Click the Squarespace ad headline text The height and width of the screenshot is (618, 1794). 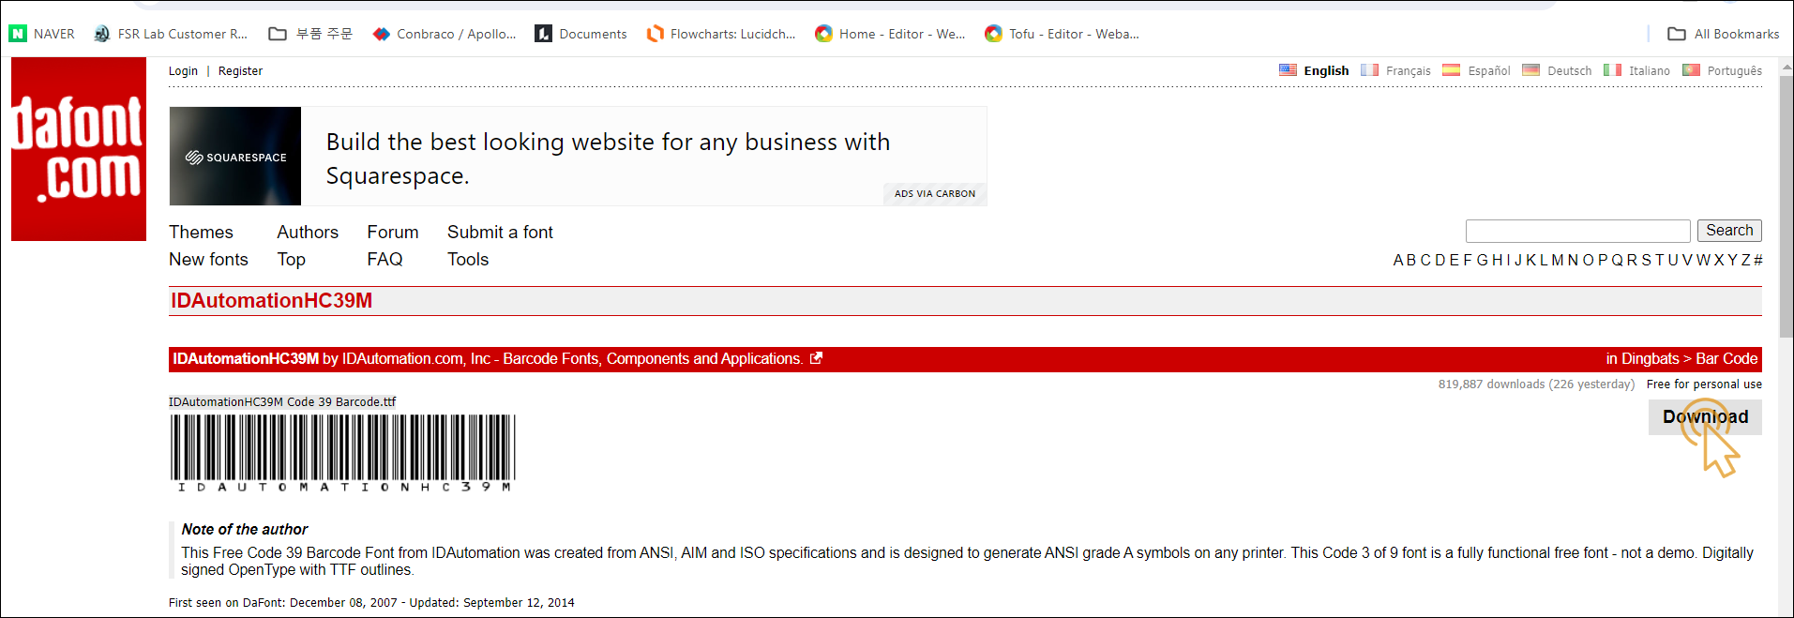tap(608, 158)
